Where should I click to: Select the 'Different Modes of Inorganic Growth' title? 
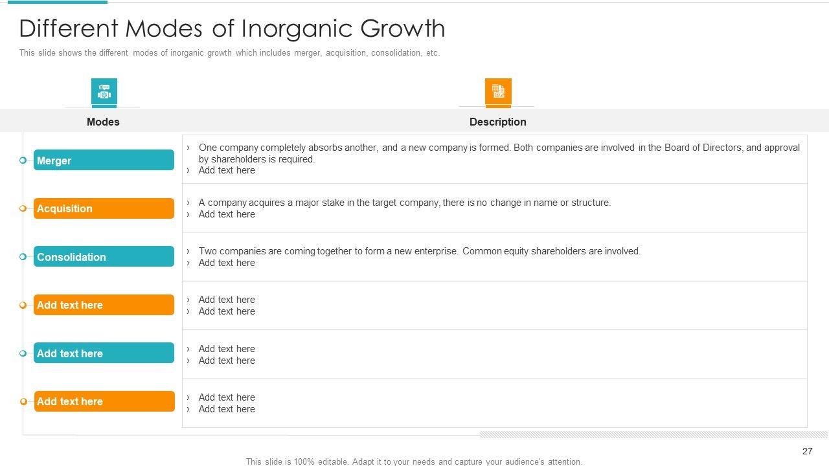point(232,28)
